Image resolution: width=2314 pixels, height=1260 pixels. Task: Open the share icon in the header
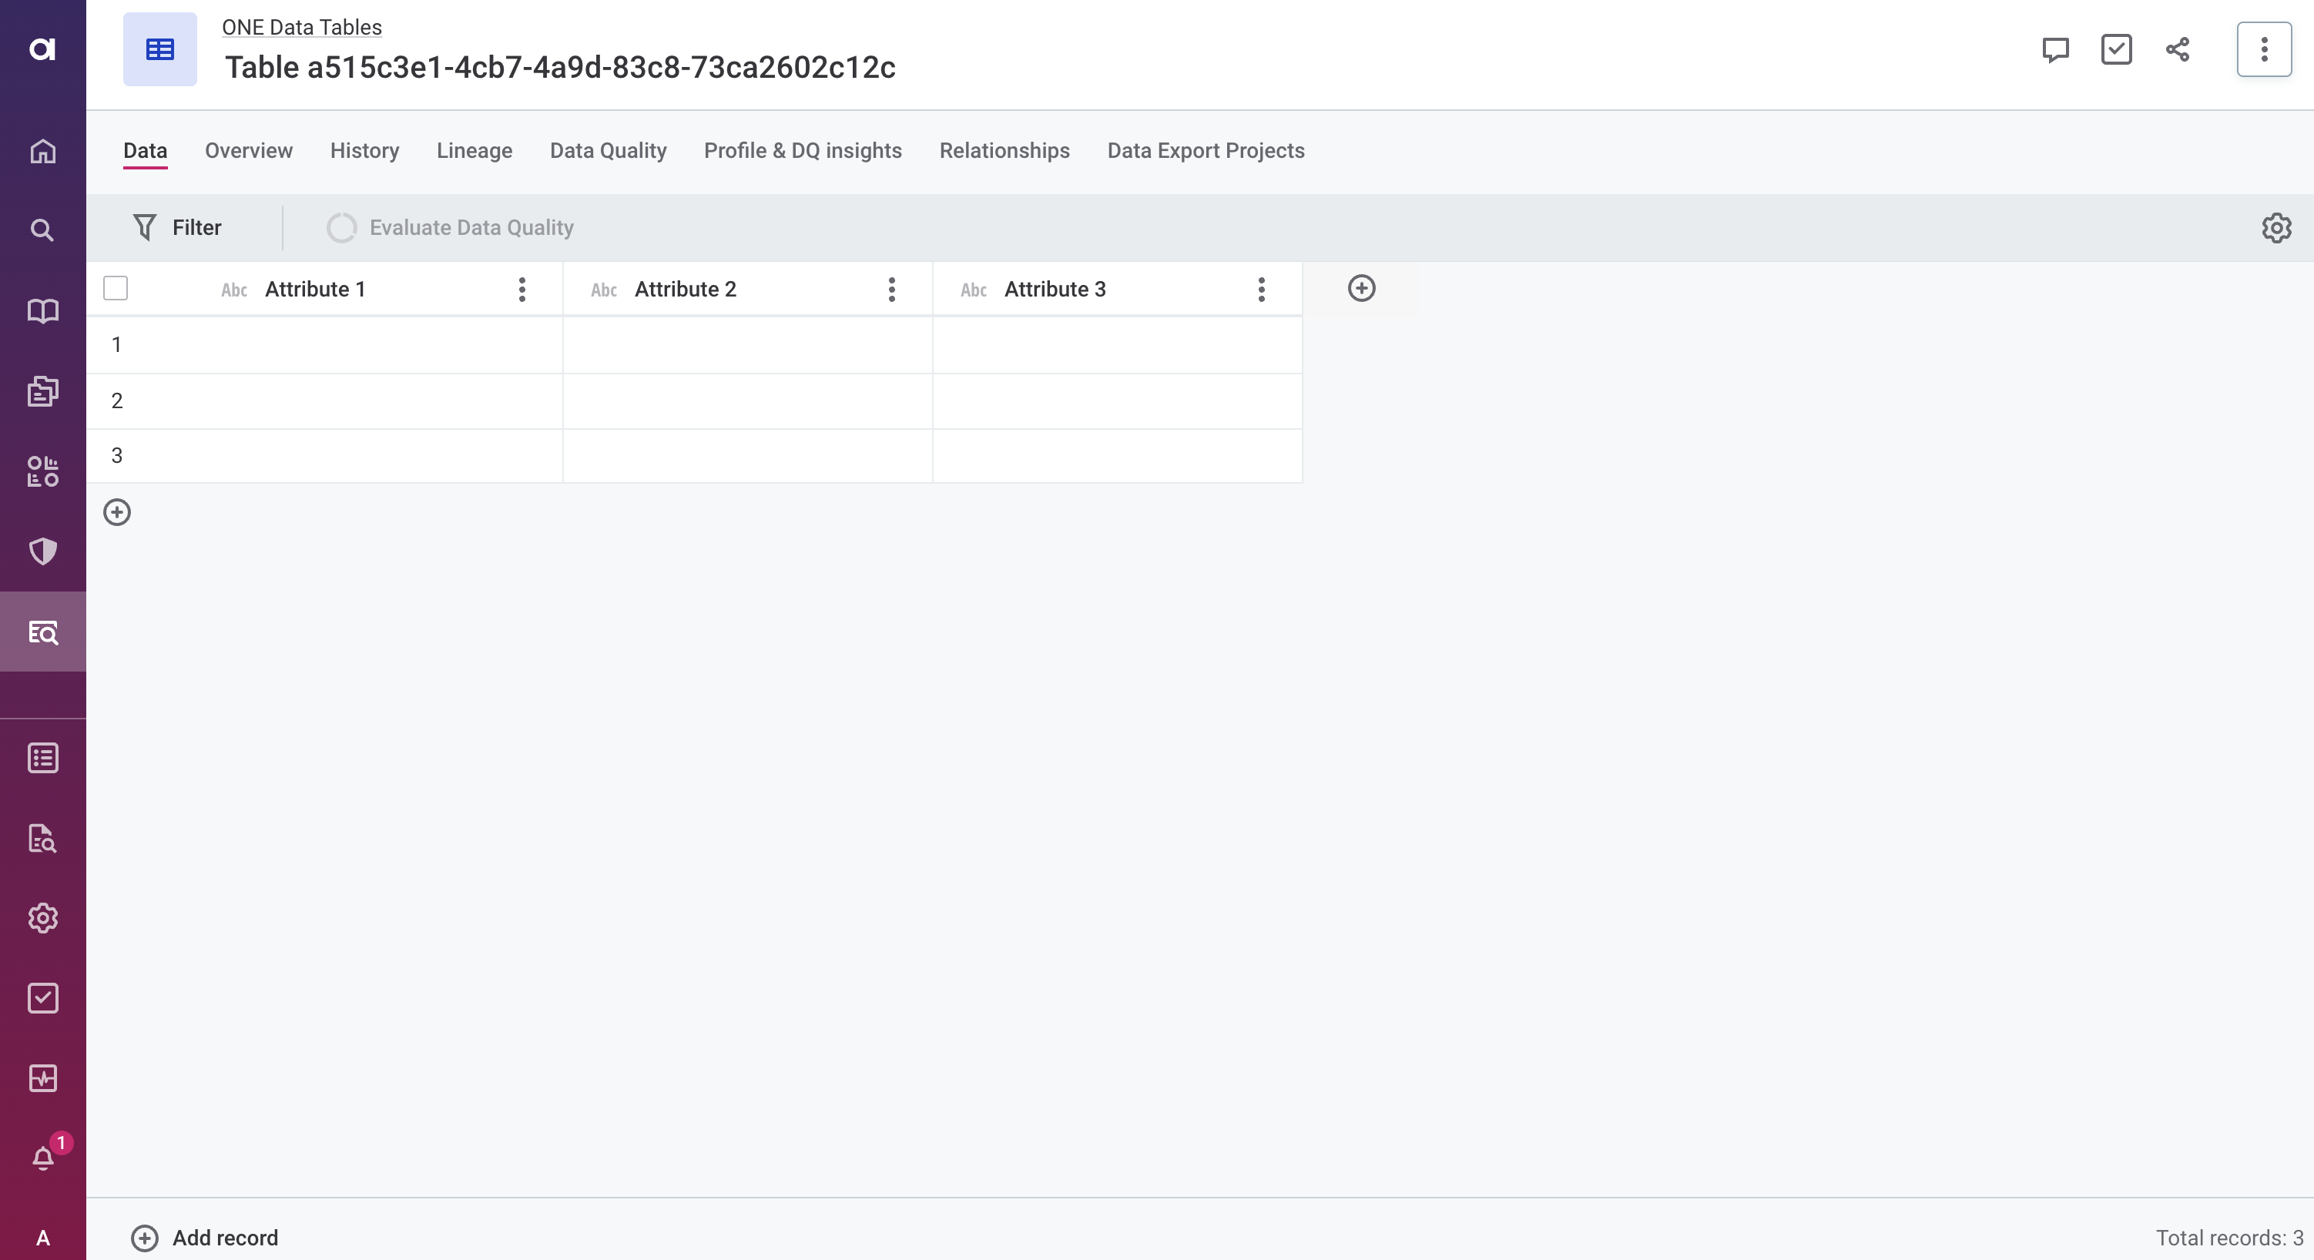pyautogui.click(x=2177, y=49)
